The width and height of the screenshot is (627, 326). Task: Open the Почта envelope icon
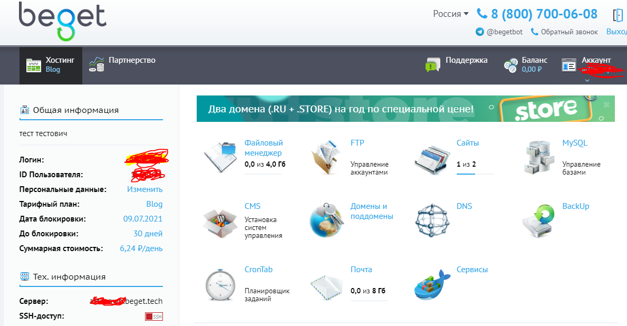(x=326, y=287)
